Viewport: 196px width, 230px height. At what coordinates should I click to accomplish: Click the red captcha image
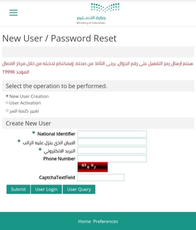(93, 167)
